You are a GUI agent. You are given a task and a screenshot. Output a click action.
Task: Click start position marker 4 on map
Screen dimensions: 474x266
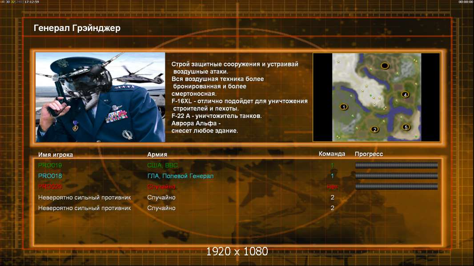coord(405,94)
